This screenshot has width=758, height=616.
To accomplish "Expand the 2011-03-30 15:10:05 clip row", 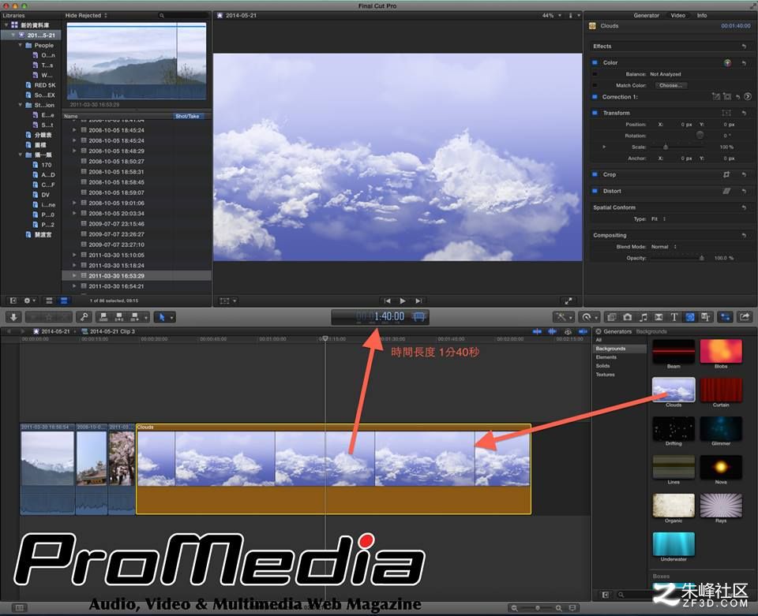I will (74, 255).
